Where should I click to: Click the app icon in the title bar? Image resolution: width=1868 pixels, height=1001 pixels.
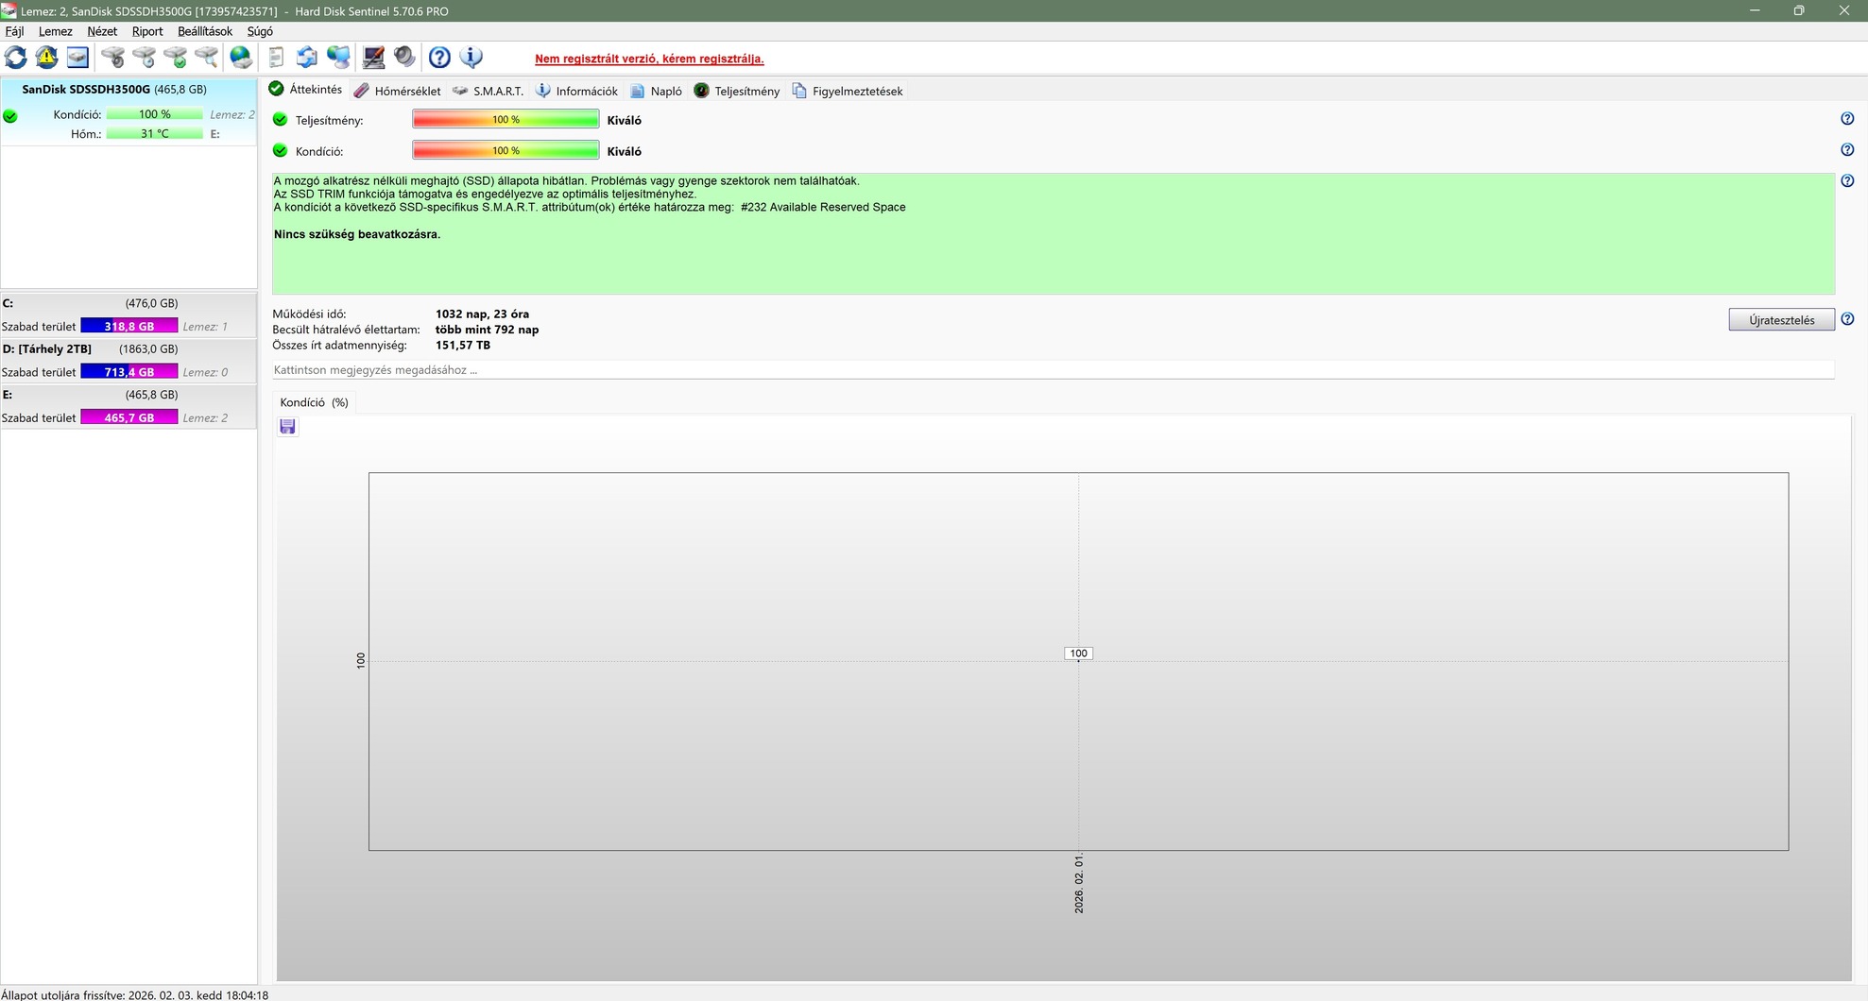click(x=9, y=10)
